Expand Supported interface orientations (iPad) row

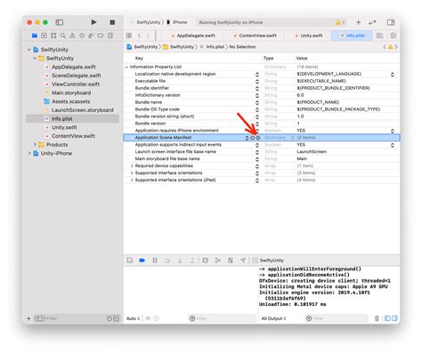tap(132, 180)
